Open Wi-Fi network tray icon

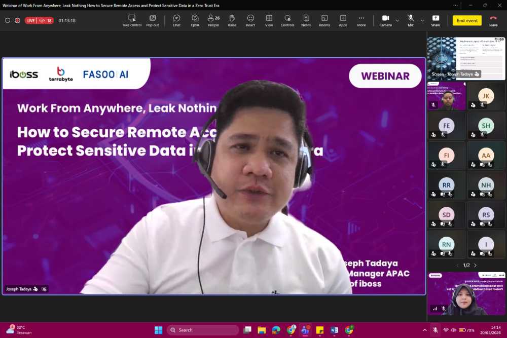tap(446, 330)
